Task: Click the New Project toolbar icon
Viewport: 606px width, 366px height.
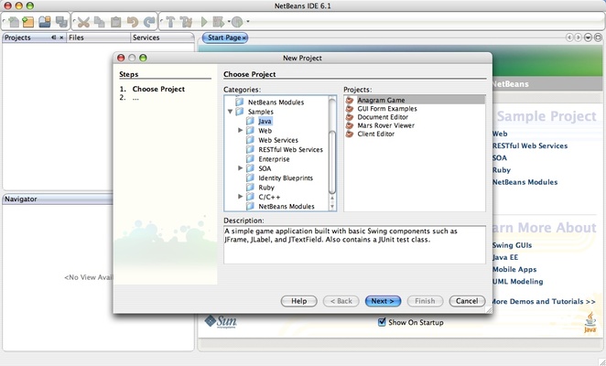Action: [28, 22]
